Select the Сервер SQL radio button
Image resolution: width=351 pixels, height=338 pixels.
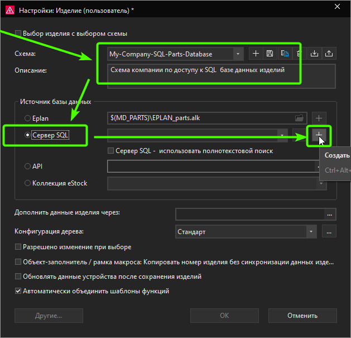click(x=27, y=135)
